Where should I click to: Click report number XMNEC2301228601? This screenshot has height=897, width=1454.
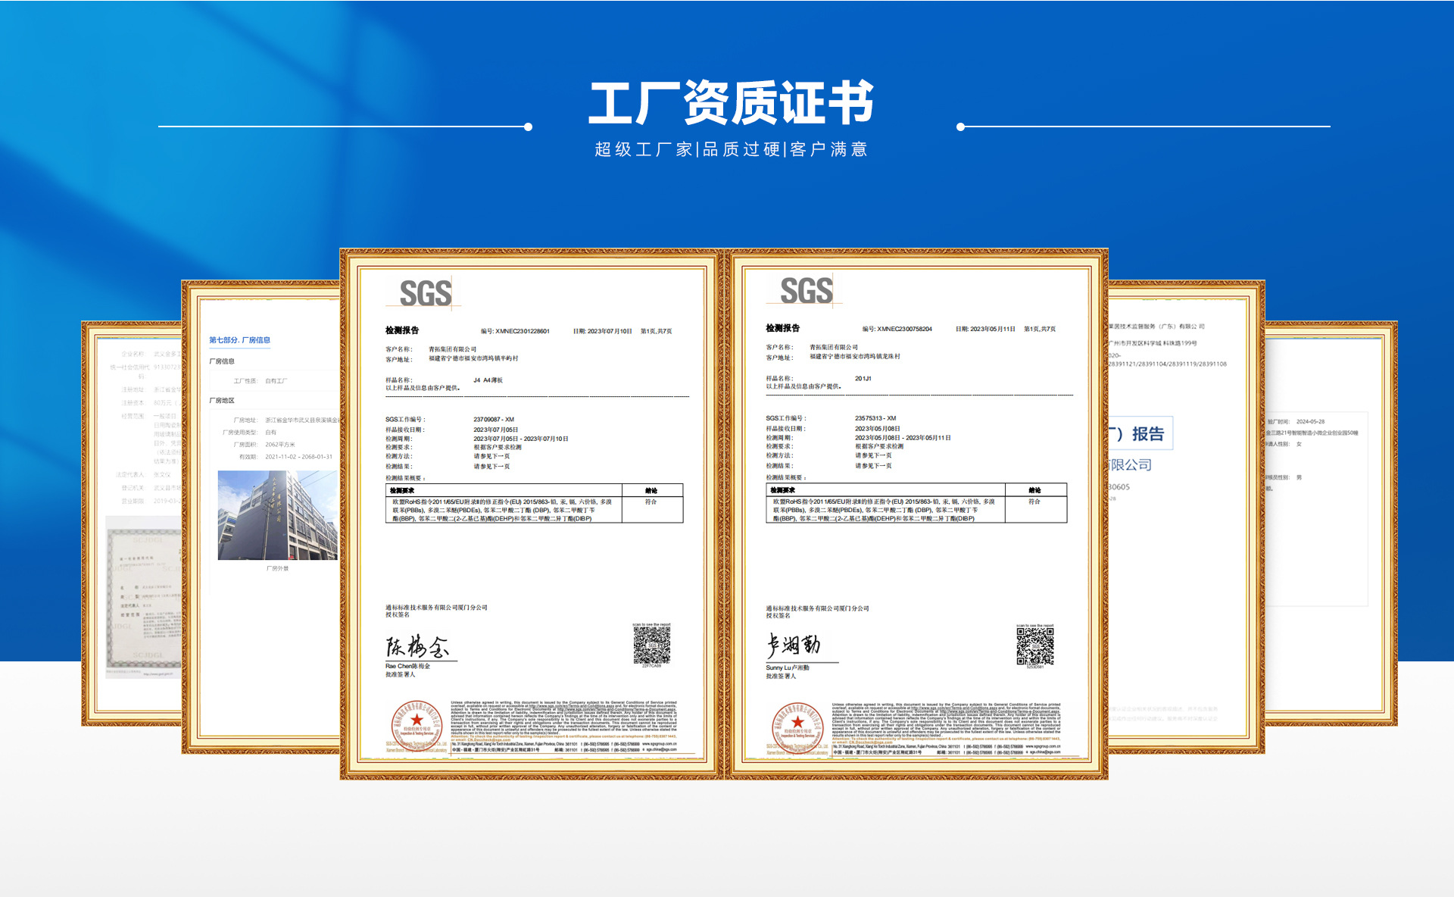point(522,331)
